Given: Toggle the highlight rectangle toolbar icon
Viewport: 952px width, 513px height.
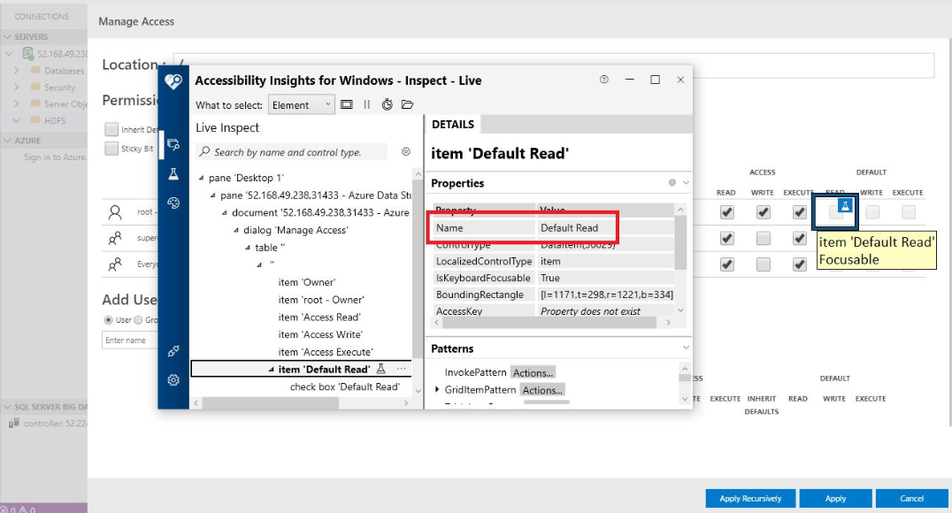Looking at the screenshot, I should (346, 103).
